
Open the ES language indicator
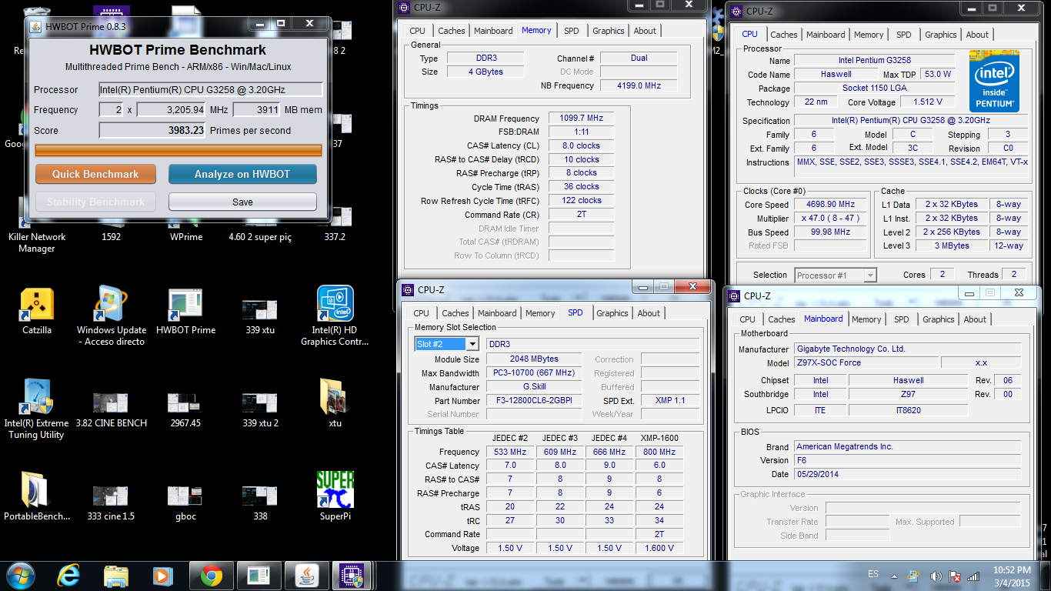[x=873, y=575]
